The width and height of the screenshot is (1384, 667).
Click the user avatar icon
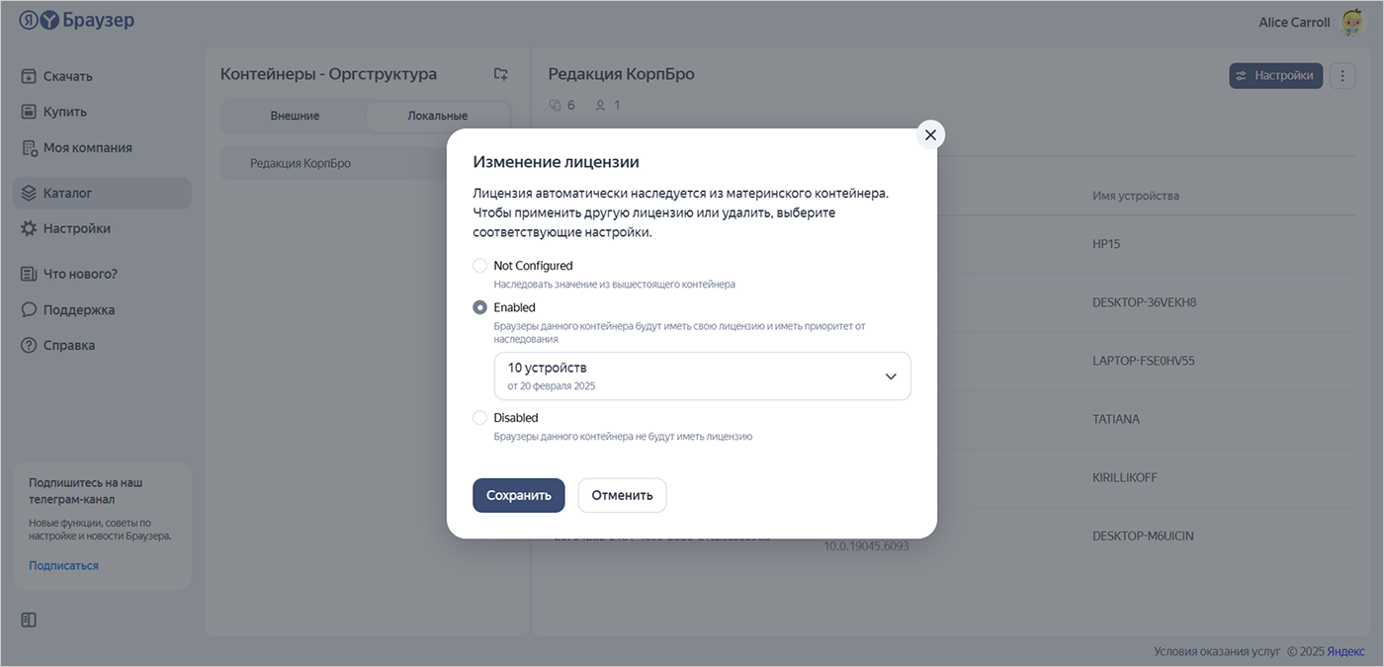tap(1351, 23)
